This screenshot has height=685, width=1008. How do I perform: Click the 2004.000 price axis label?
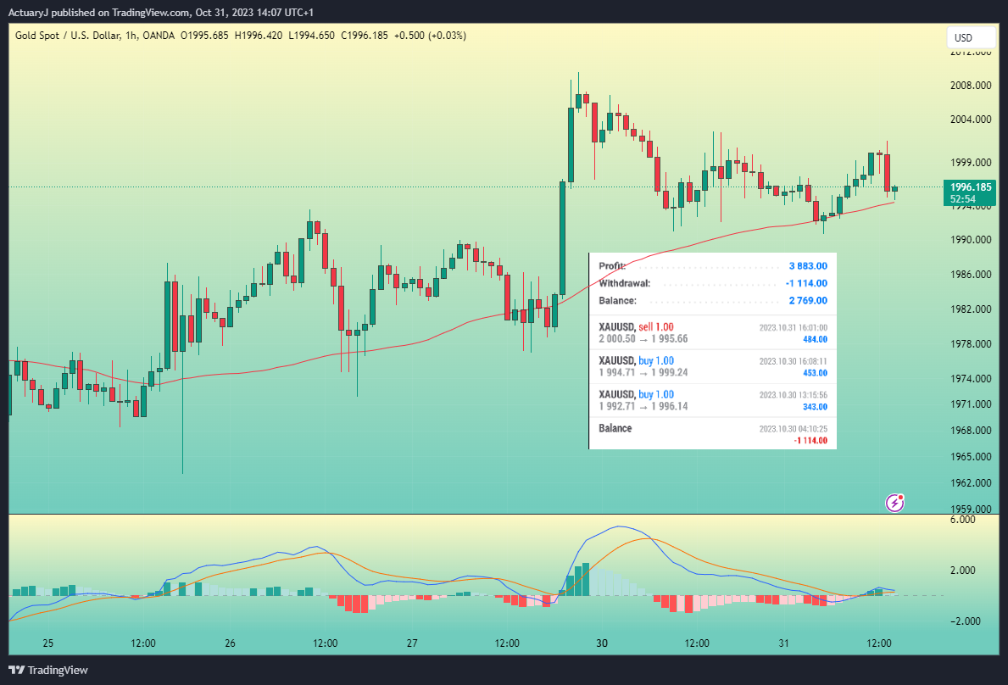[x=971, y=119]
